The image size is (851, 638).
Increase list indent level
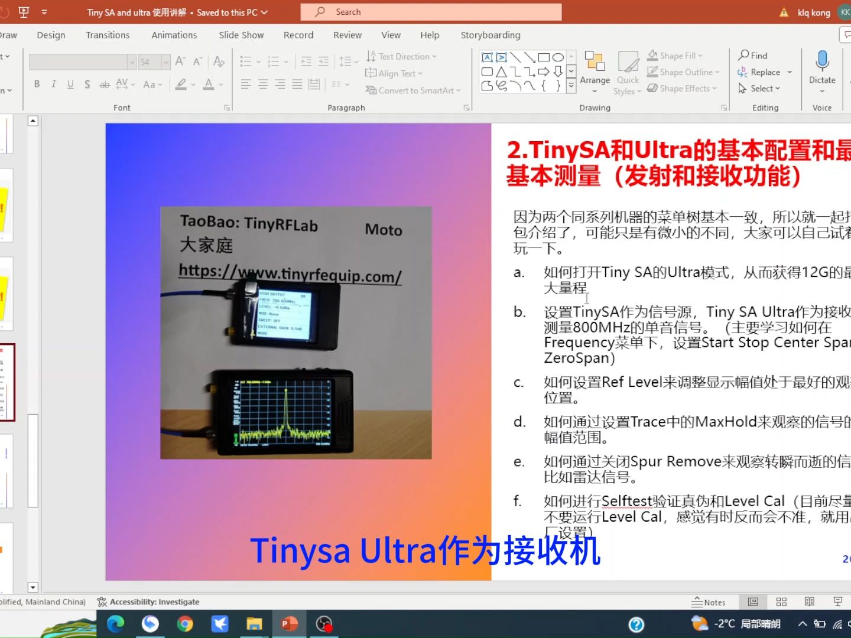pyautogui.click(x=323, y=61)
